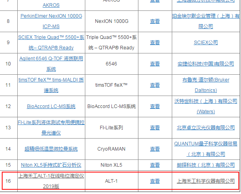Open Agilent 6546 Q-TOF 液质联用系统 link
241x194 pixels.
click(51, 64)
